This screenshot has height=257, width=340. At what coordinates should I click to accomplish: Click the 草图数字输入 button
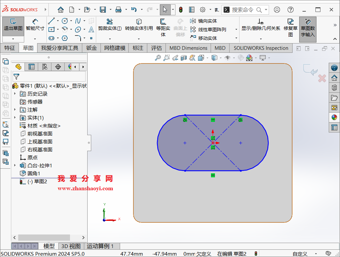click(307, 29)
